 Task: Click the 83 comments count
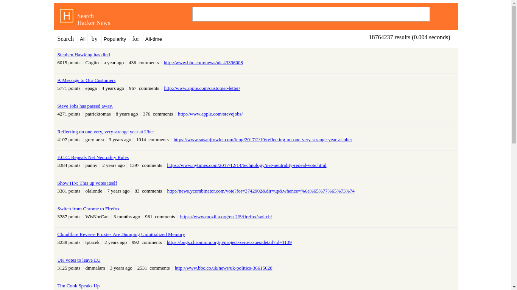point(148,191)
